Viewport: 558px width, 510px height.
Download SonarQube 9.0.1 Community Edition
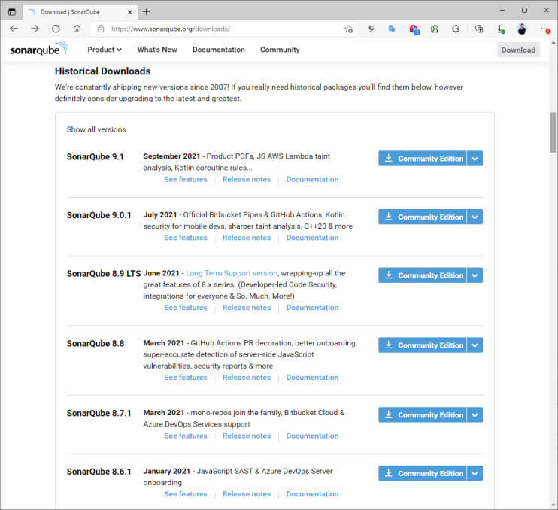tap(423, 217)
